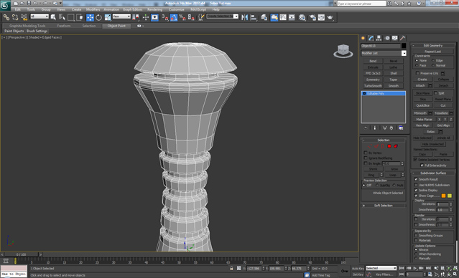Image resolution: width=459 pixels, height=278 pixels.
Task: Click Configure Modifier Sets icon below stack
Action: coord(401,128)
